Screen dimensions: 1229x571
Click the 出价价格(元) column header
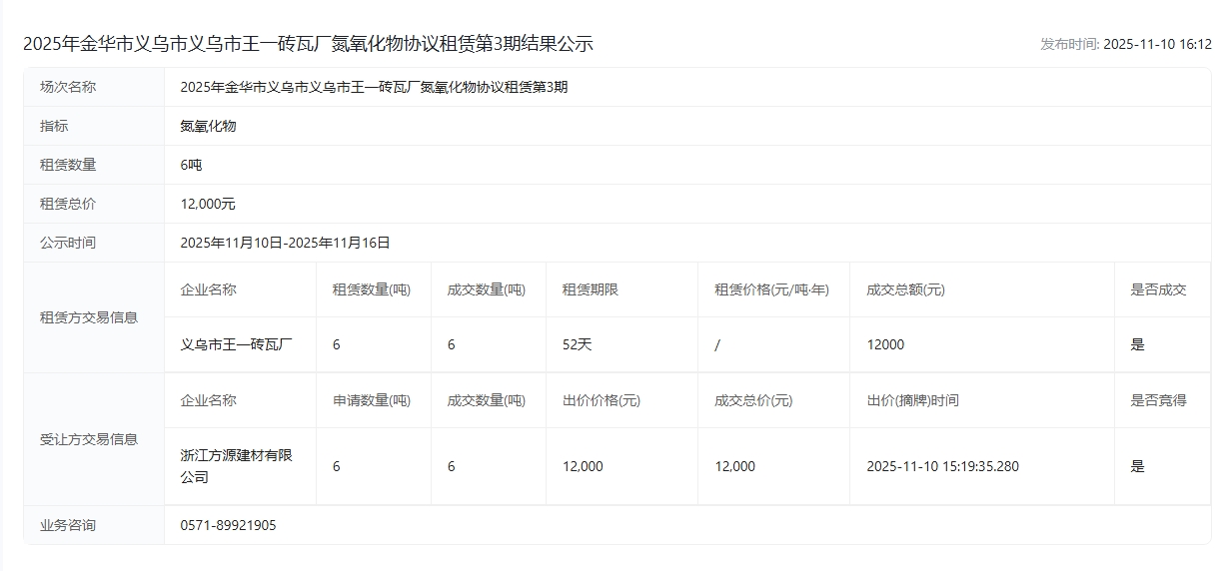[x=602, y=400]
